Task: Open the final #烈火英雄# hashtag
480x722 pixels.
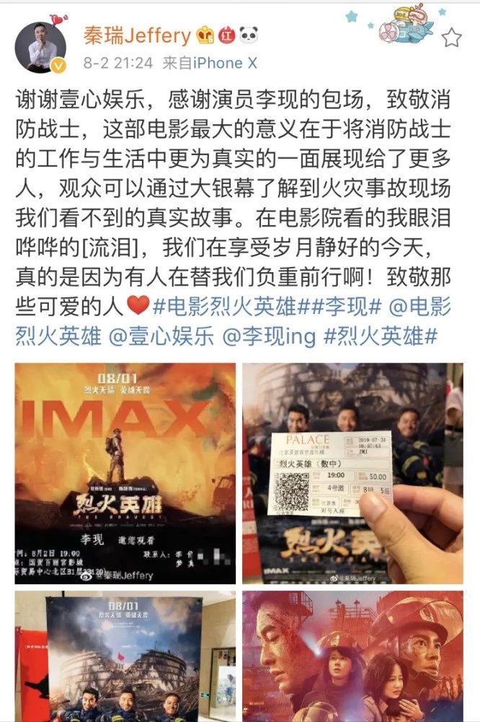Action: click(381, 336)
